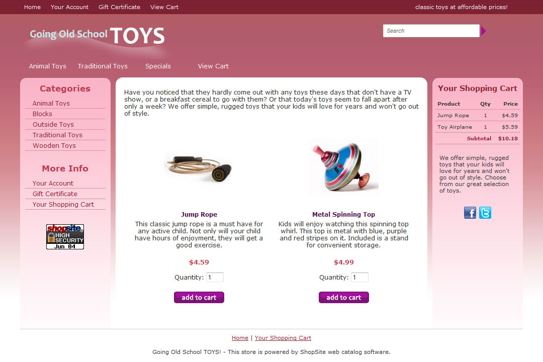
Task: Click Outside Toys in the Categories list
Action: pos(53,124)
